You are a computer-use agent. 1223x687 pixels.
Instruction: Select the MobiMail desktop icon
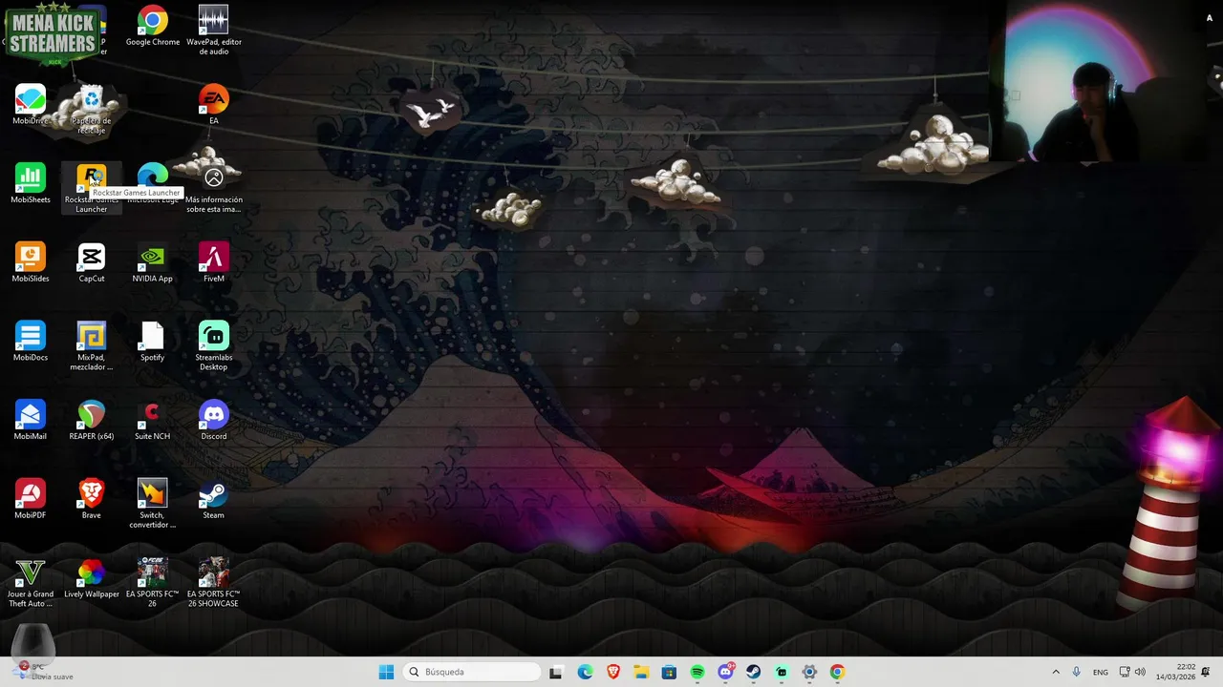[x=31, y=420]
